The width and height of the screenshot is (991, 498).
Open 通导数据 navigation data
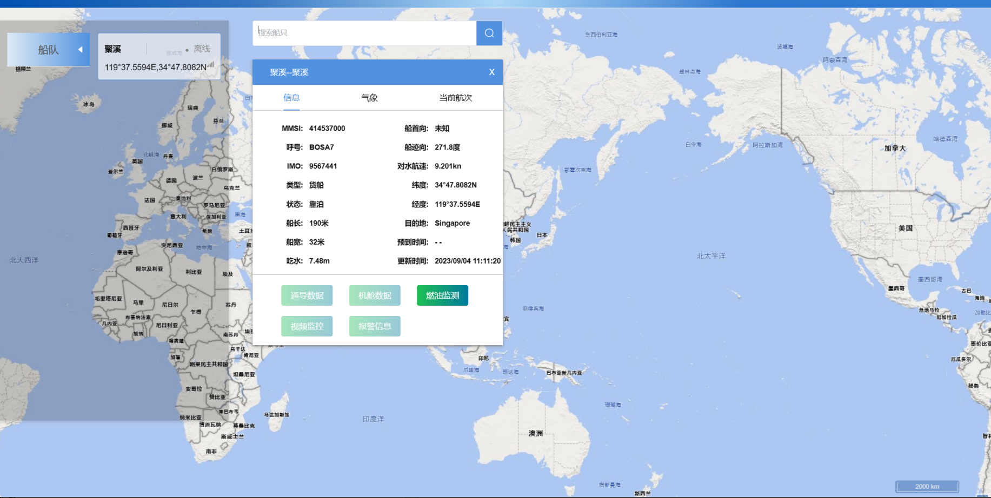[307, 295]
